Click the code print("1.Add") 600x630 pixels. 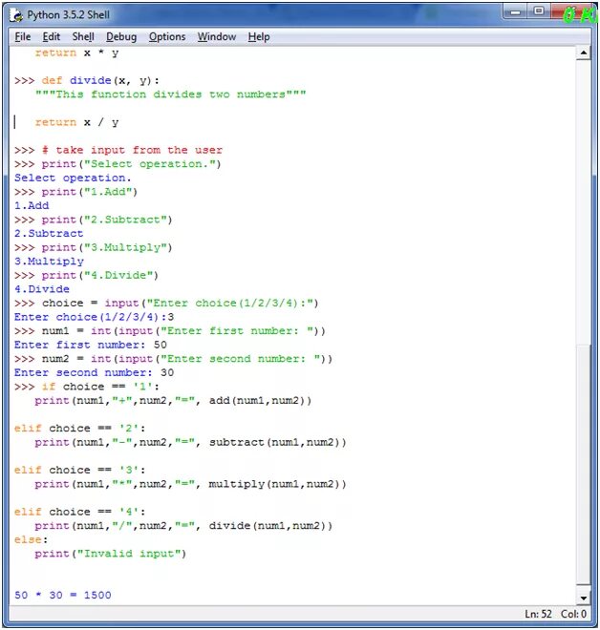pyautogui.click(x=89, y=192)
